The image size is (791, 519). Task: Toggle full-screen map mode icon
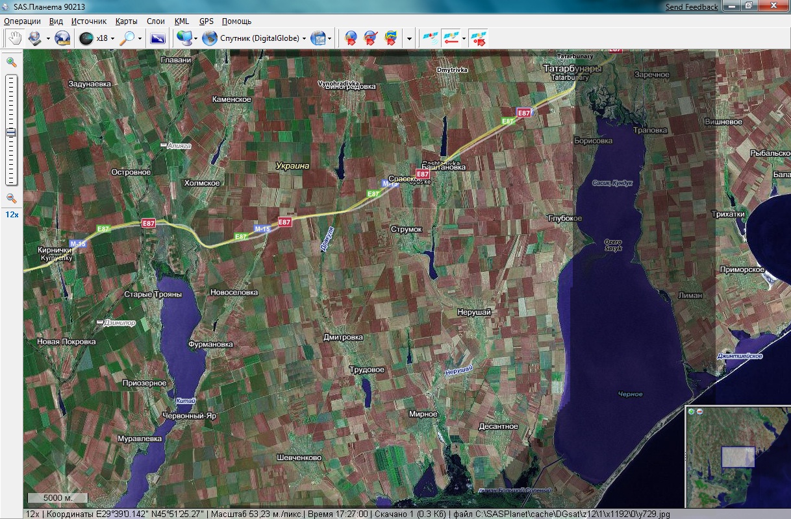tap(157, 38)
